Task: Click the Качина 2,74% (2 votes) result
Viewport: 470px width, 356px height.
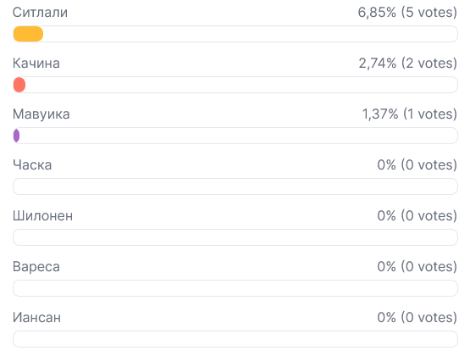Action: tap(407, 64)
